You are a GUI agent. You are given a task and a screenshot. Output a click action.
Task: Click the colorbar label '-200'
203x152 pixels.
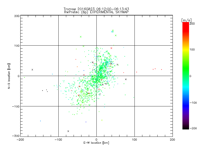click(x=193, y=128)
